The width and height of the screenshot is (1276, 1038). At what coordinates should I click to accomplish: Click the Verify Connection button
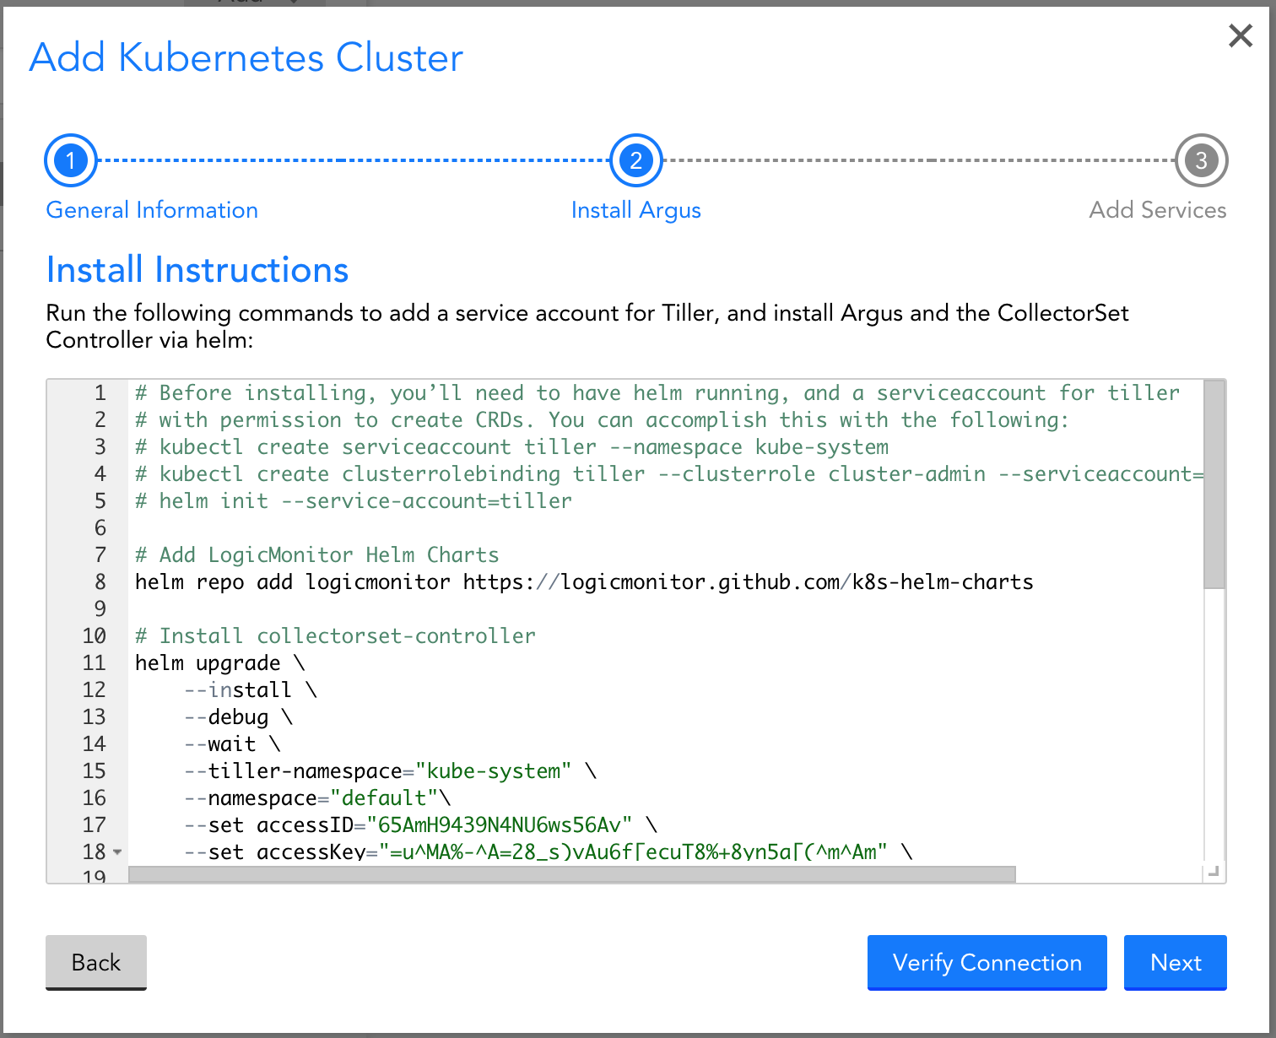tap(987, 962)
